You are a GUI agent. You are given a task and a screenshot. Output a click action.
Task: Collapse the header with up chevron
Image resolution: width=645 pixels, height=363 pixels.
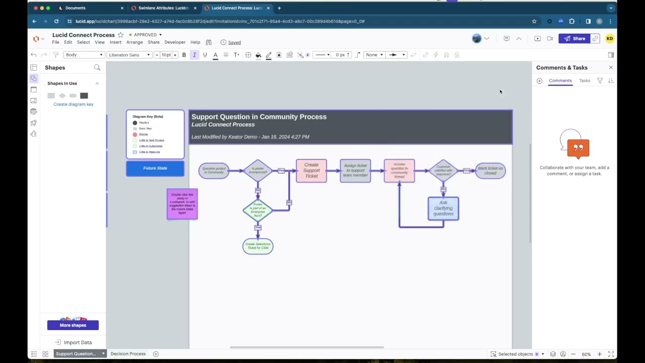(x=519, y=39)
